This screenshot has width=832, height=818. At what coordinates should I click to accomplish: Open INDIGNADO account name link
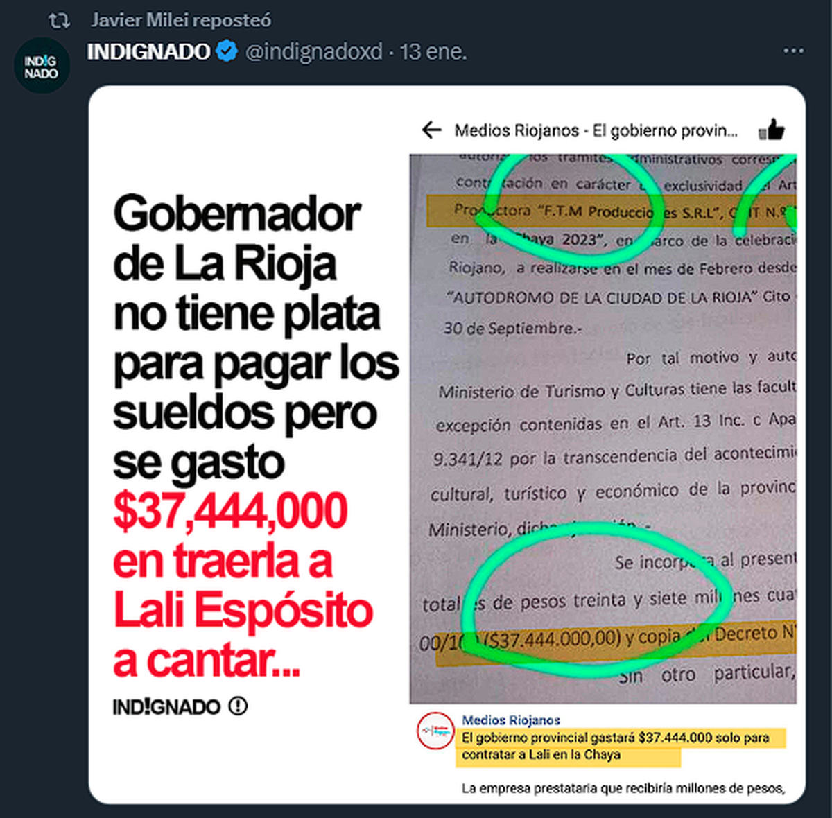coord(148,51)
